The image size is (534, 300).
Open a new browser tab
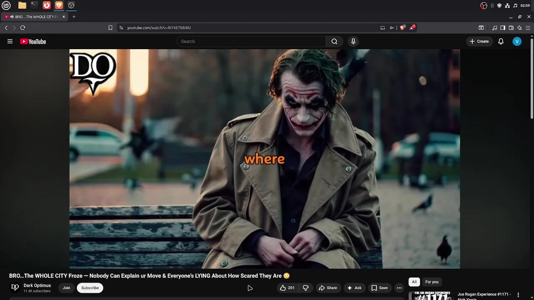tap(74, 17)
